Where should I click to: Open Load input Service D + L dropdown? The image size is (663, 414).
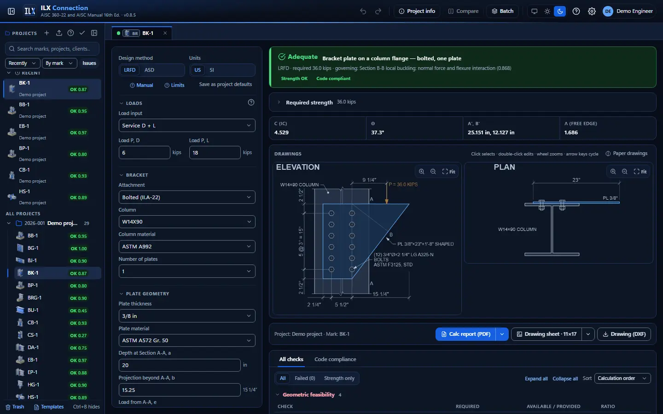point(187,126)
